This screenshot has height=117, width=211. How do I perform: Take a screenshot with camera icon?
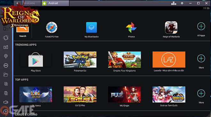(x=6, y=47)
